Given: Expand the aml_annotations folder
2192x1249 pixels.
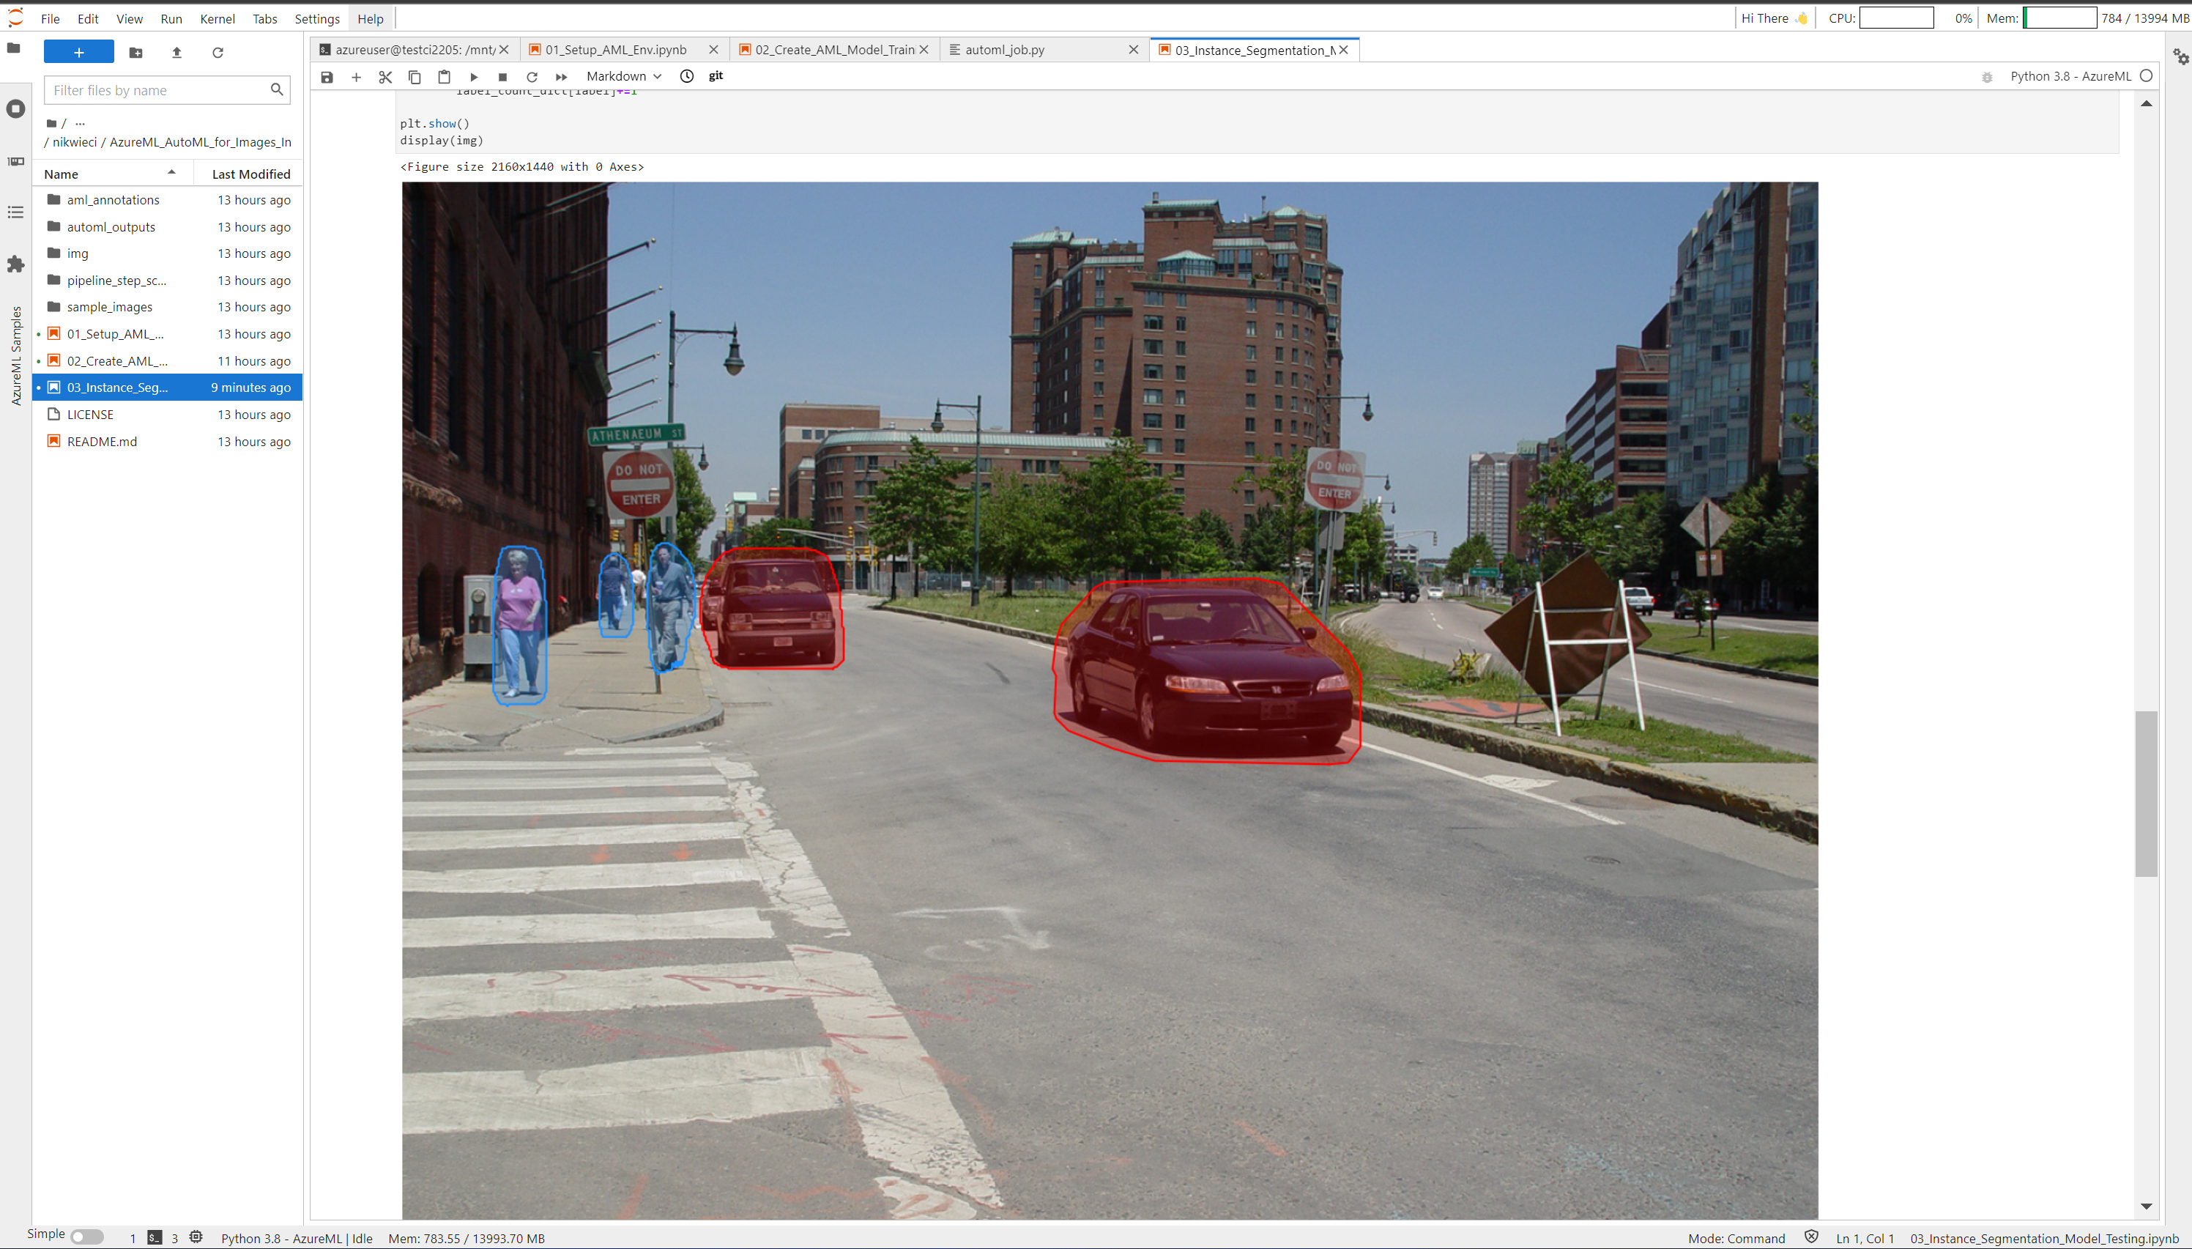Looking at the screenshot, I should pos(114,200).
